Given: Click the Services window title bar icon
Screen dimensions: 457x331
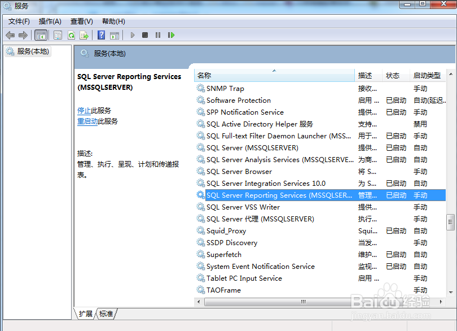Looking at the screenshot, I should click(x=7, y=6).
